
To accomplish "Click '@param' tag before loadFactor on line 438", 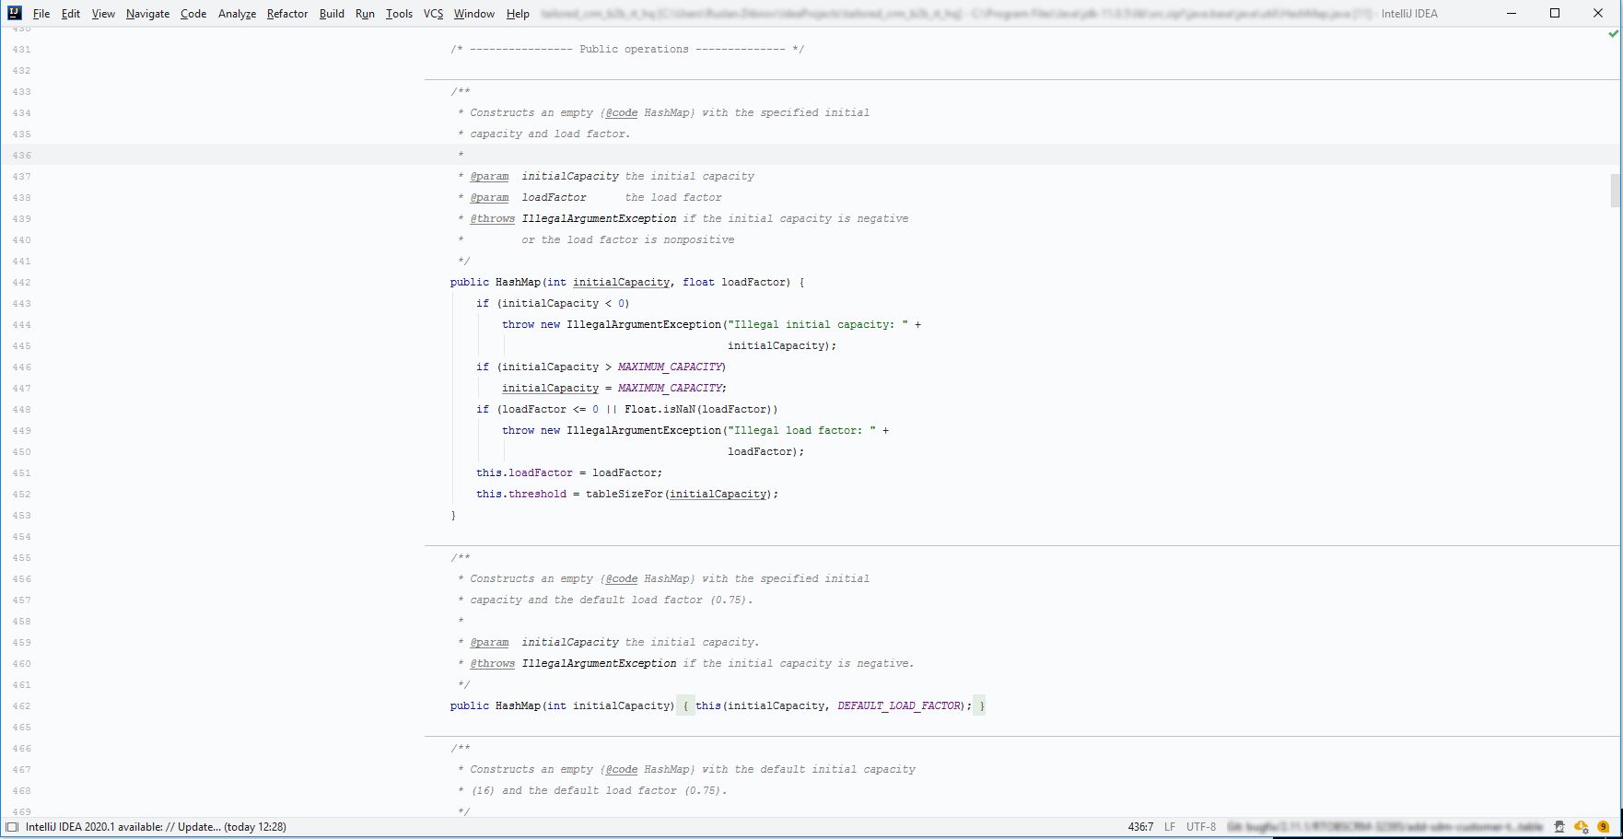I will pyautogui.click(x=489, y=197).
